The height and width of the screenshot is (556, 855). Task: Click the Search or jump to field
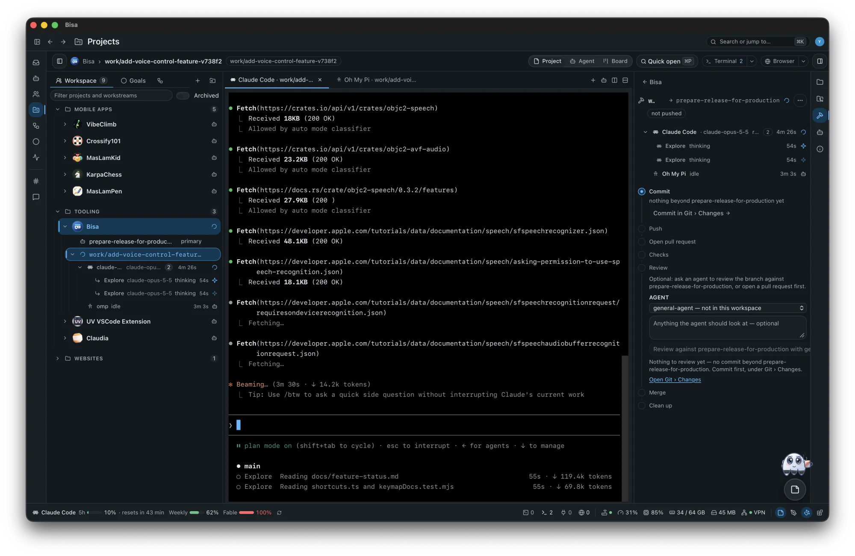coord(757,41)
